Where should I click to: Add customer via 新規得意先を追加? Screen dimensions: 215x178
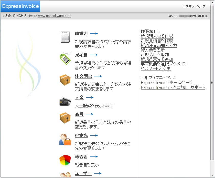[x=156, y=59]
